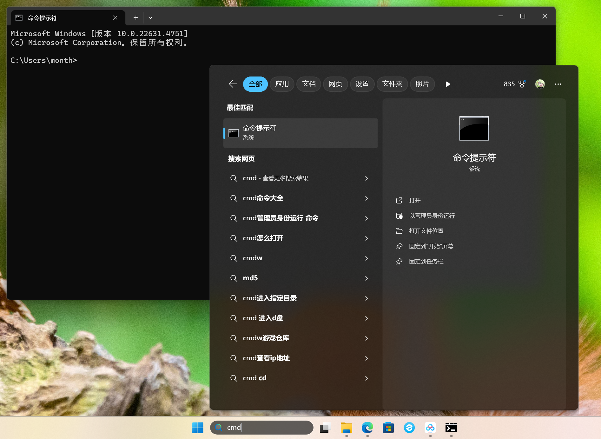Click the play arrow to show more filters
Image resolution: width=601 pixels, height=439 pixels.
(x=448, y=84)
